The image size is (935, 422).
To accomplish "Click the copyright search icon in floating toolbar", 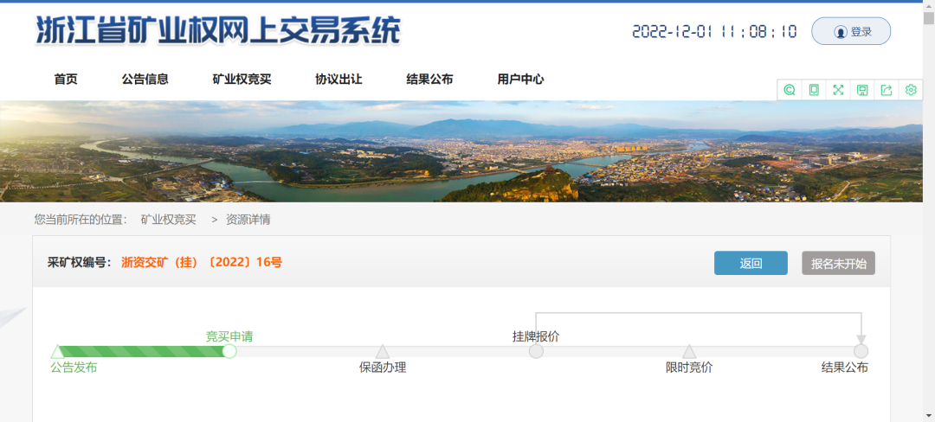I will click(x=790, y=90).
